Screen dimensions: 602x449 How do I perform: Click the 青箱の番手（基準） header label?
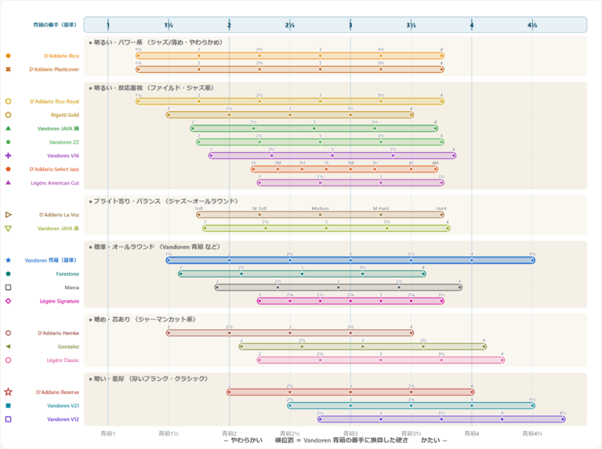point(55,25)
